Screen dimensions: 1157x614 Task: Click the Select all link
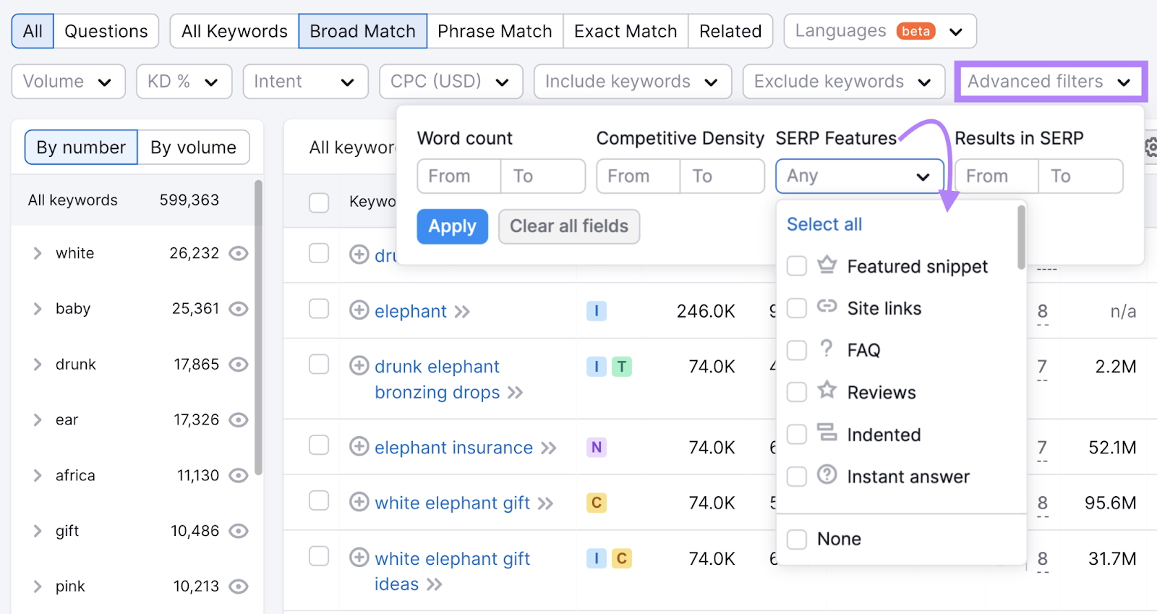pos(824,224)
